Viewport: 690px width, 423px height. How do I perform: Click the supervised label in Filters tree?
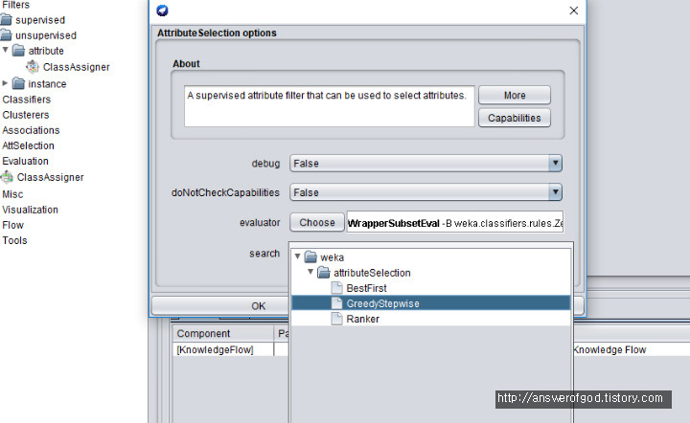(40, 20)
